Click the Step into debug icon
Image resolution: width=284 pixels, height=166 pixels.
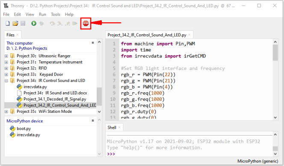click(x=60, y=24)
